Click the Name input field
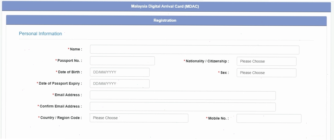 pyautogui.click(x=195, y=50)
